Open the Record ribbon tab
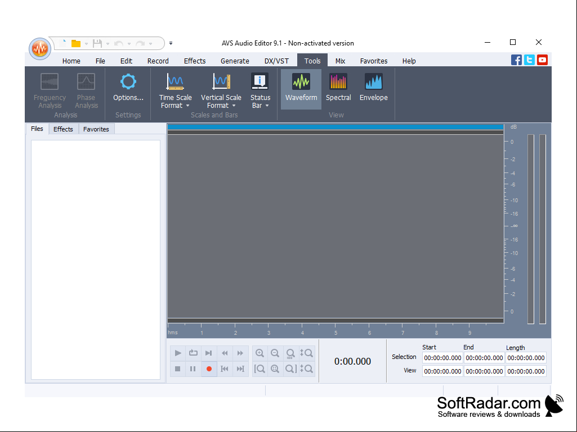Viewport: 577px width, 432px height. (x=158, y=61)
